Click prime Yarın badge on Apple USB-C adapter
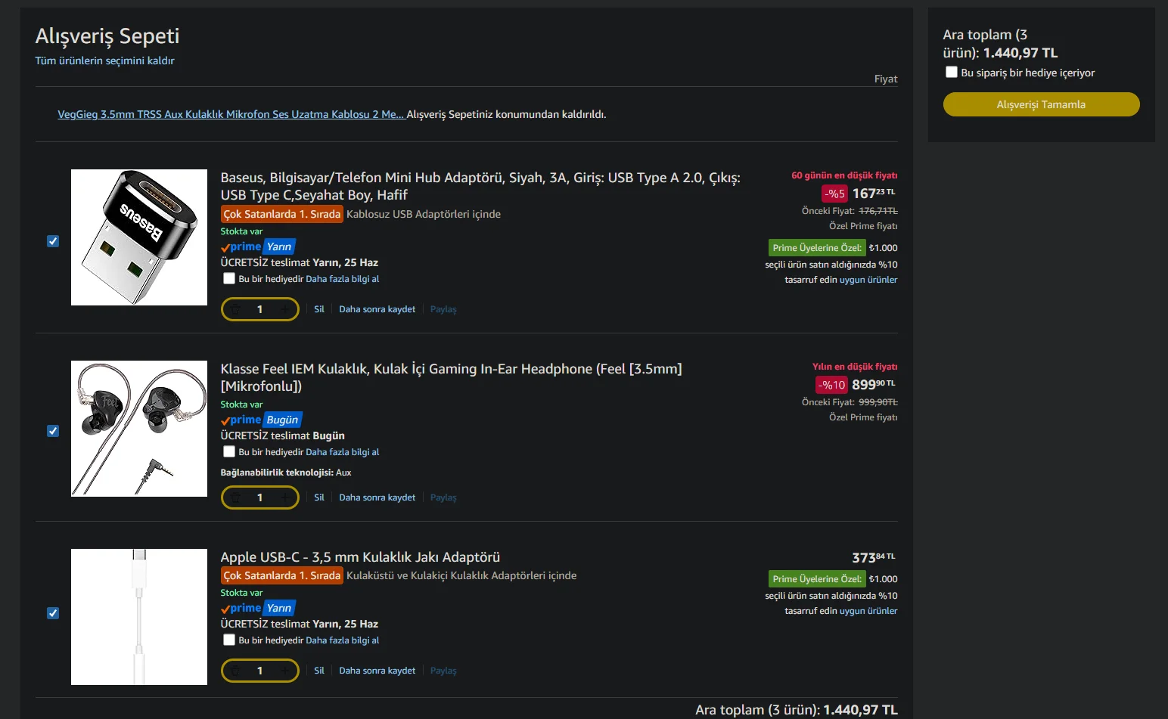The image size is (1168, 719). click(258, 608)
